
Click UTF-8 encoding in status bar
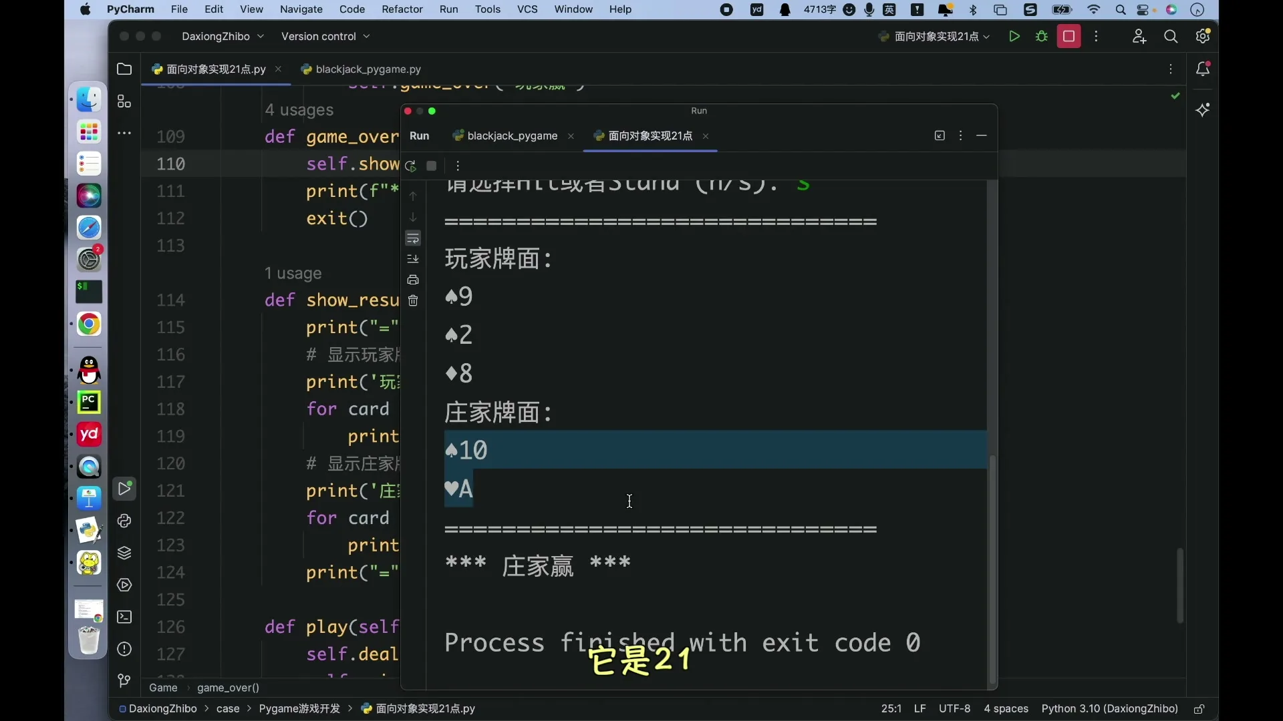click(954, 708)
